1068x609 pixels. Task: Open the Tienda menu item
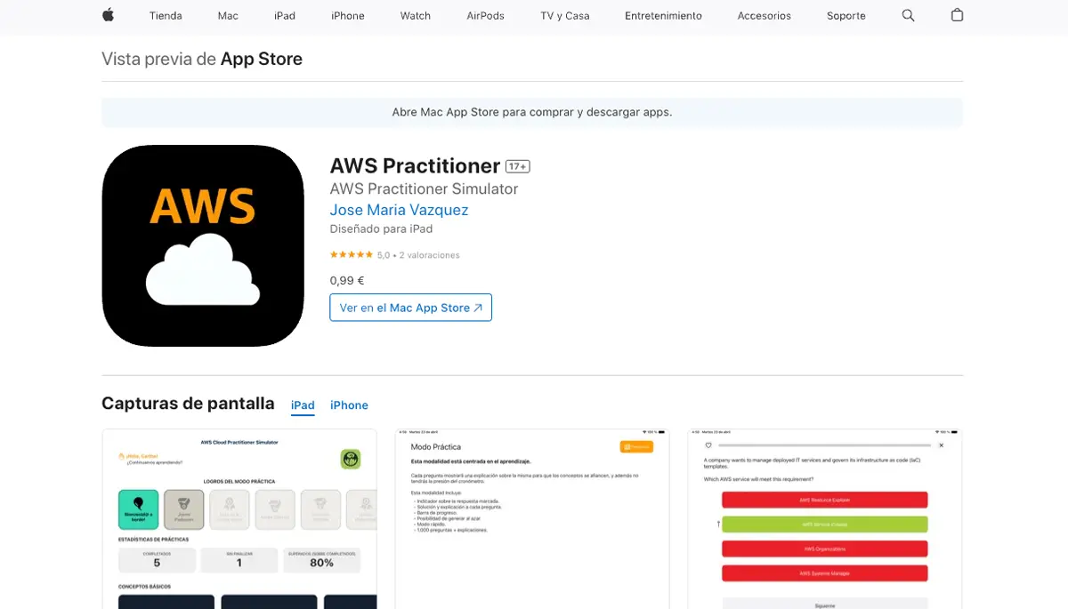[x=166, y=16]
